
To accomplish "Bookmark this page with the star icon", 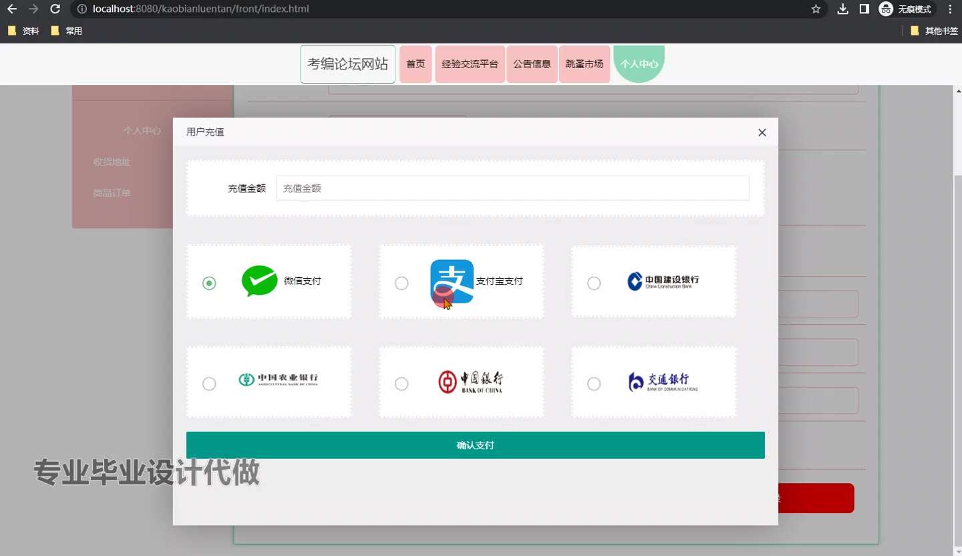I will point(816,9).
